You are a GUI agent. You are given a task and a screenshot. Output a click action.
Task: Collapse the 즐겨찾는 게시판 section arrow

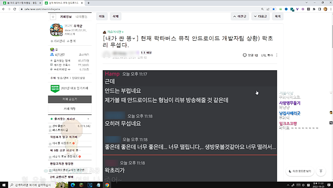coord(88,119)
